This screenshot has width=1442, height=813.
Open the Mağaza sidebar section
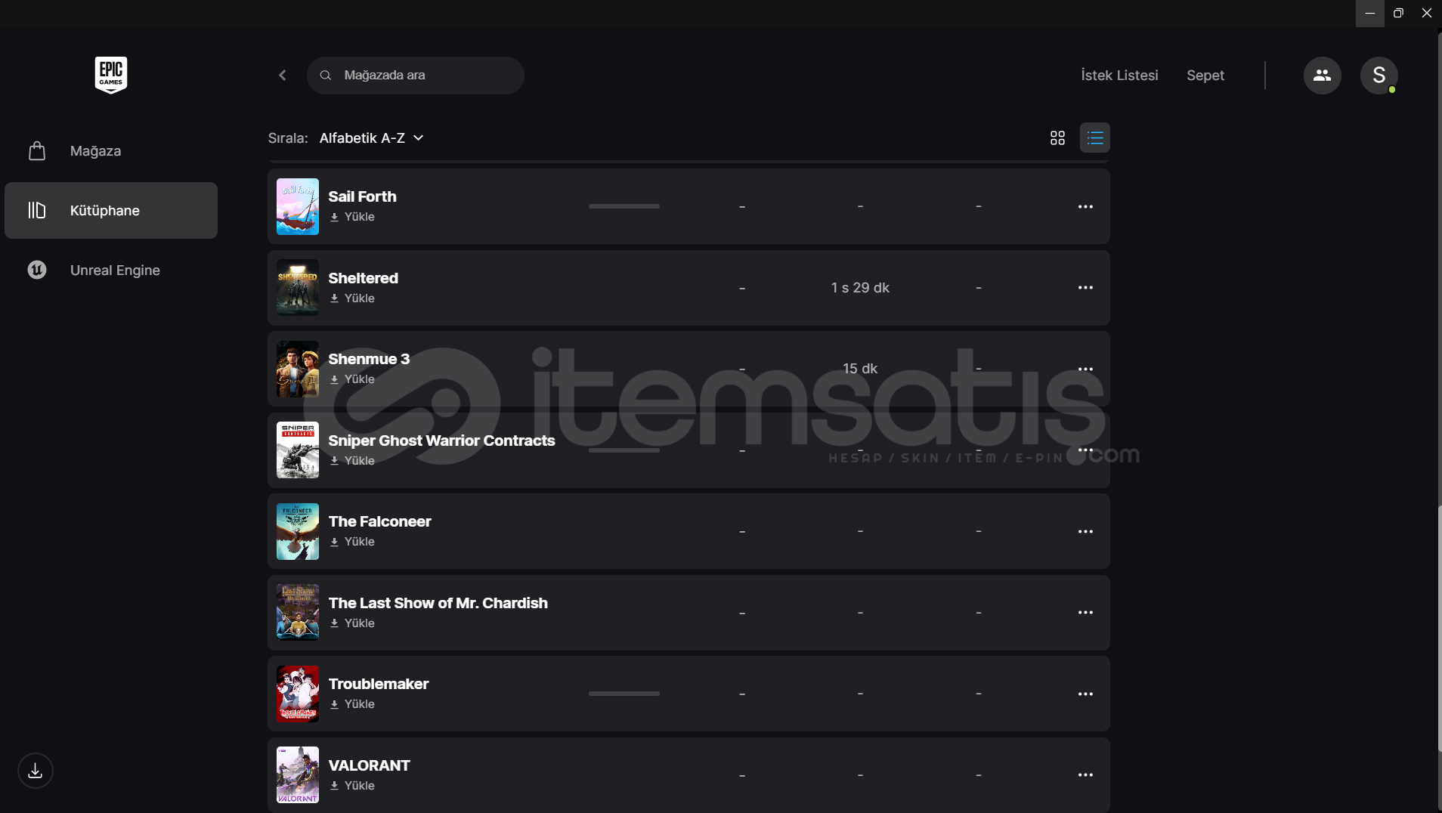tap(111, 151)
